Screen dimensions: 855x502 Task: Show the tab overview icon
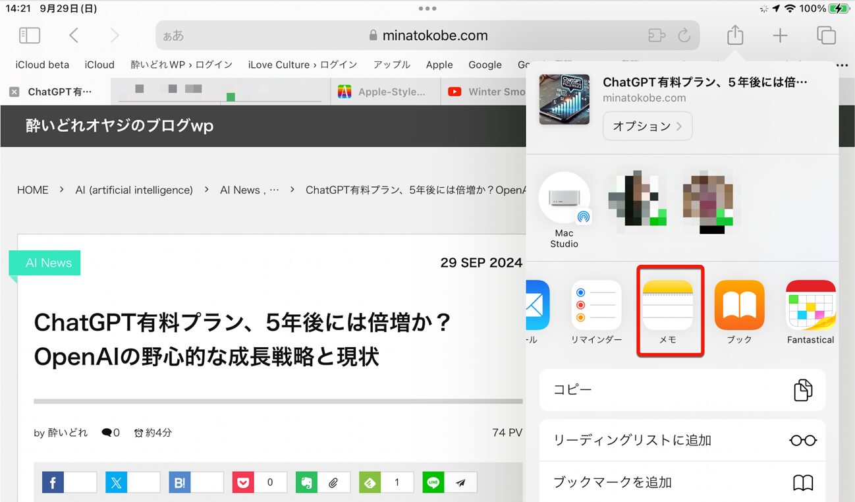(826, 35)
